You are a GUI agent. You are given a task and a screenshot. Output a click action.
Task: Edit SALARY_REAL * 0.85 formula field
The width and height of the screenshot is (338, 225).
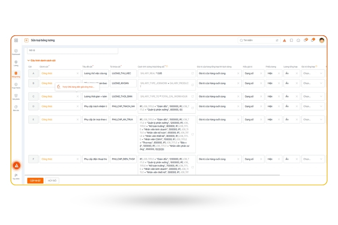(x=167, y=73)
